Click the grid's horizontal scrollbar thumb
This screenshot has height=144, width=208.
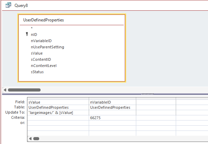tap(36, 138)
